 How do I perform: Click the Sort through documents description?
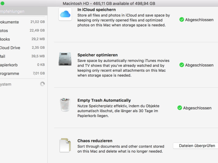click(x=121, y=149)
